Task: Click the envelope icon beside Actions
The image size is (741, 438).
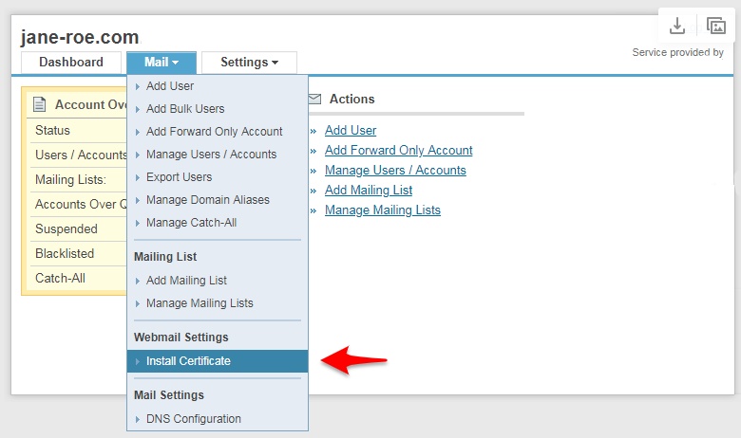Action: point(315,99)
